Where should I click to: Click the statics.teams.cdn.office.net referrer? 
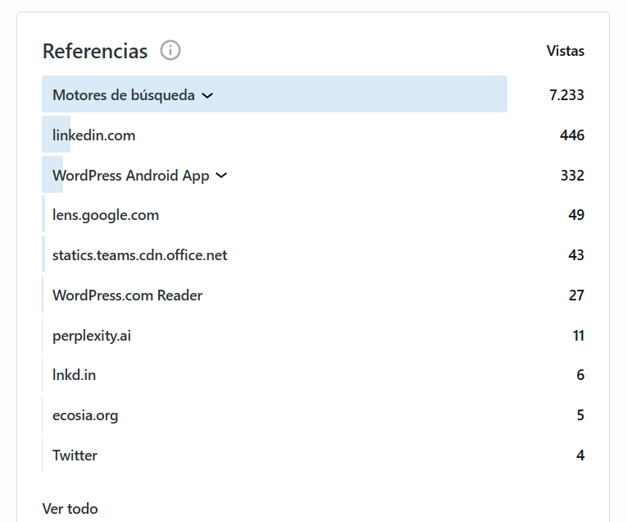(x=139, y=255)
